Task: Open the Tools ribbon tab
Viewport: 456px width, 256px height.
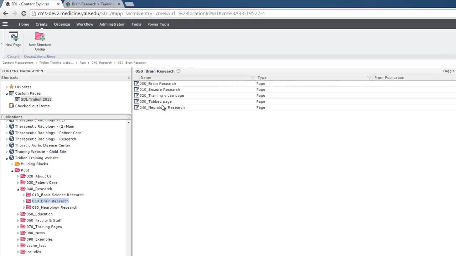Action: pos(136,24)
